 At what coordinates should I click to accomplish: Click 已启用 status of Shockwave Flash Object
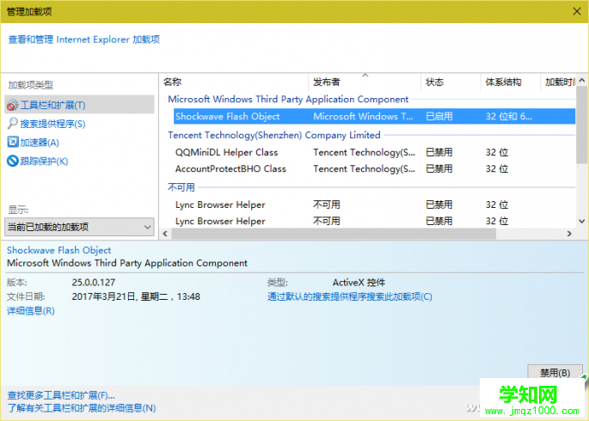(x=439, y=116)
